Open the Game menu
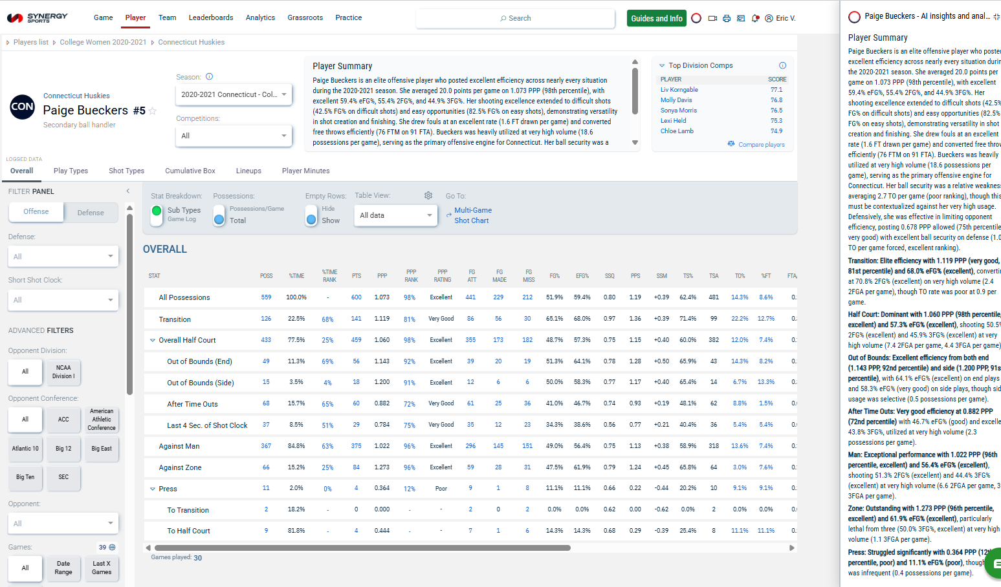Screen dimensions: 1001x587 click(104, 17)
